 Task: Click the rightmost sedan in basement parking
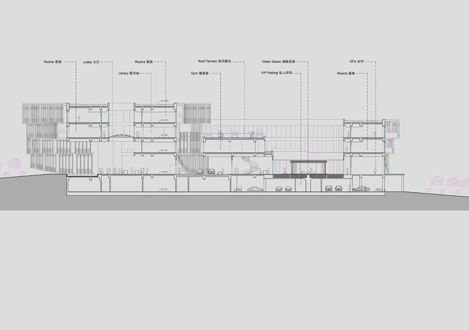361,189
